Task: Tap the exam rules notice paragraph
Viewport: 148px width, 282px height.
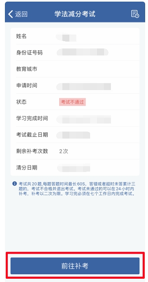Action: (x=77, y=189)
